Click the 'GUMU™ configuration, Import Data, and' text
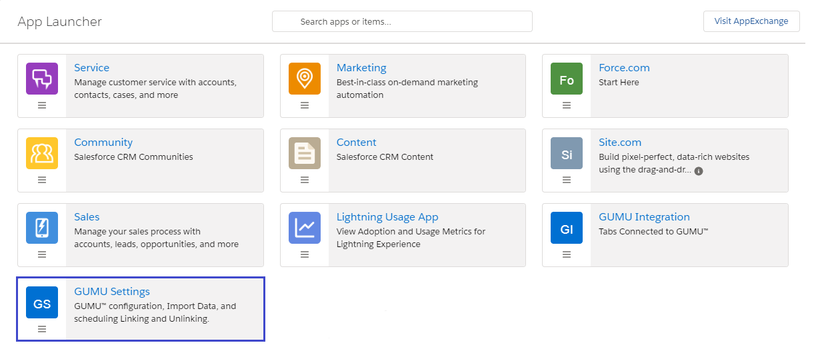 (x=155, y=306)
